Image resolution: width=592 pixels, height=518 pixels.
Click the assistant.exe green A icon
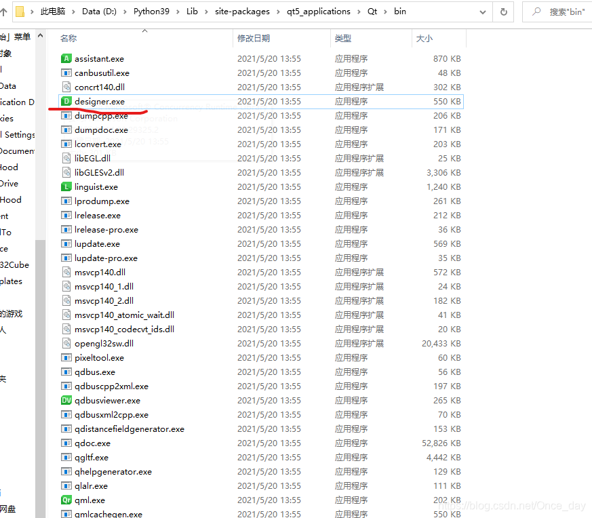coord(66,58)
